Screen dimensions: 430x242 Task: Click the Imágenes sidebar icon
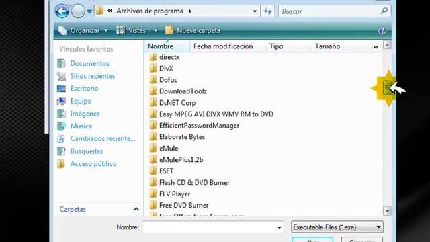(x=61, y=114)
